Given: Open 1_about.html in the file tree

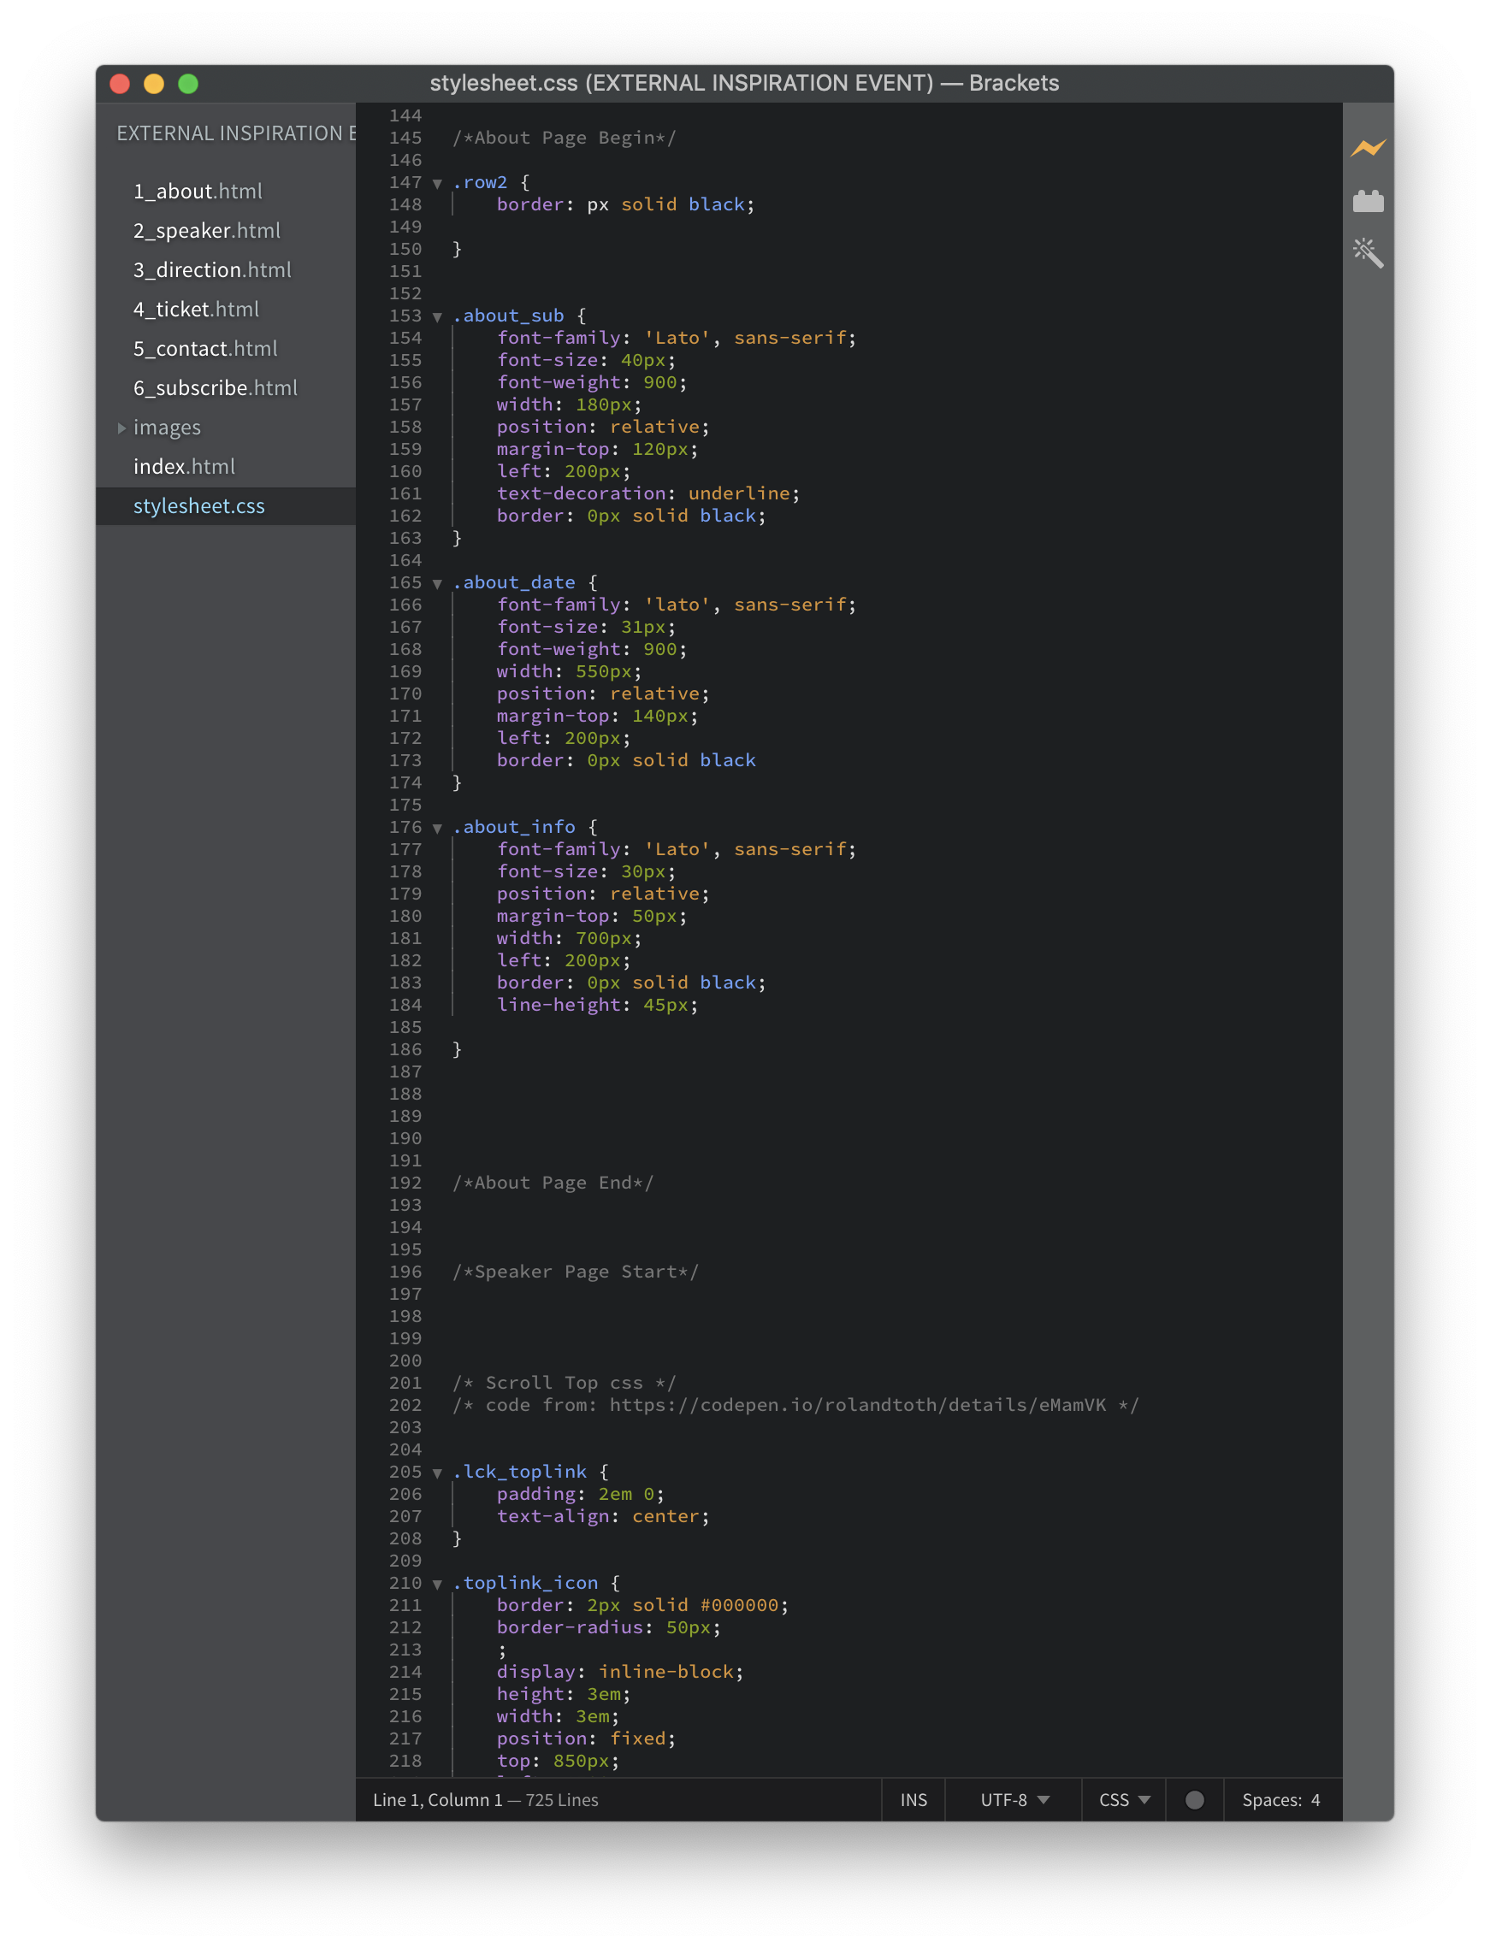Looking at the screenshot, I should (x=198, y=191).
